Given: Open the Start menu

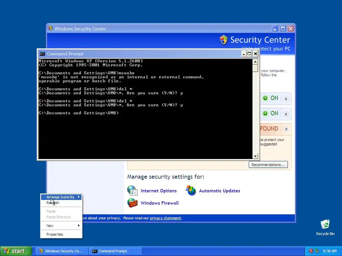Looking at the screenshot, I should pos(16,251).
